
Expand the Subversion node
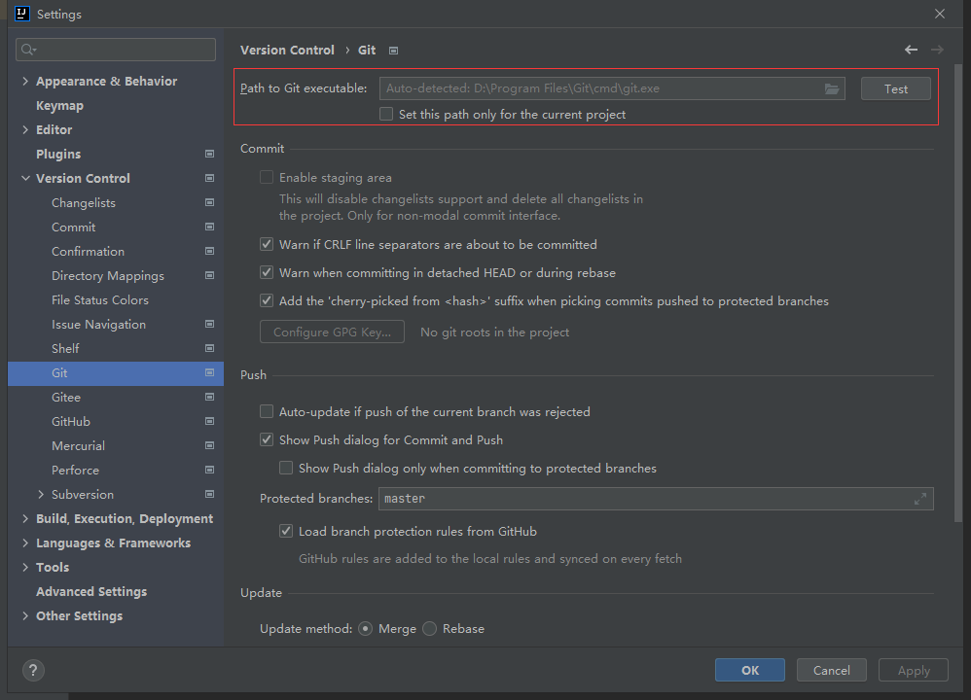click(x=41, y=494)
